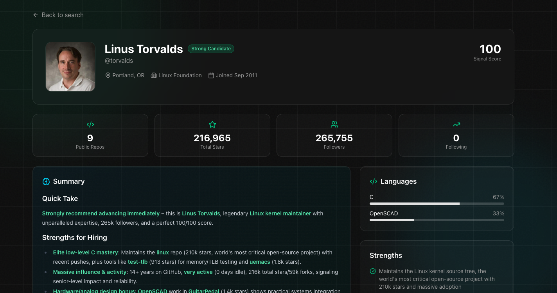Click the building icon beside Linux Foundation
557x293 pixels.
153,75
